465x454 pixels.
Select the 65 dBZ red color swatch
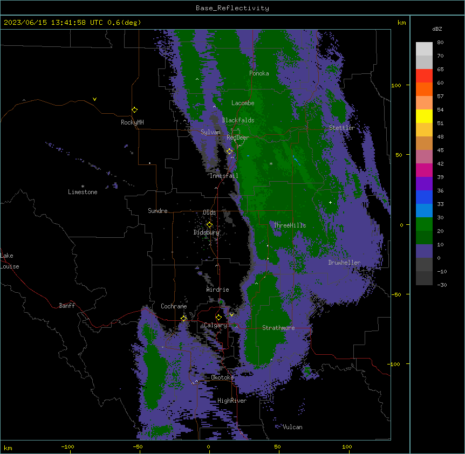[424, 76]
